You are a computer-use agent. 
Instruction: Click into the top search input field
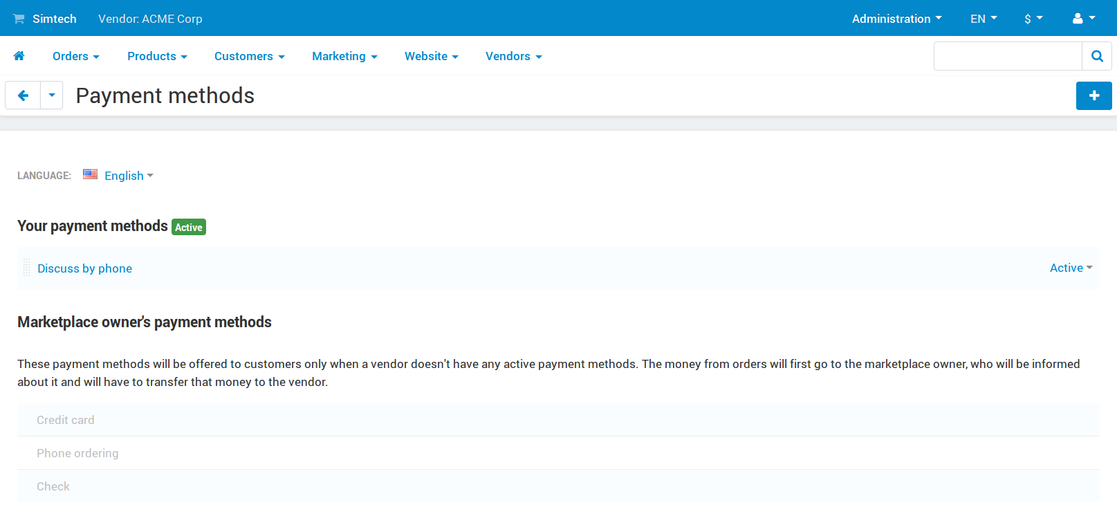pos(1008,56)
